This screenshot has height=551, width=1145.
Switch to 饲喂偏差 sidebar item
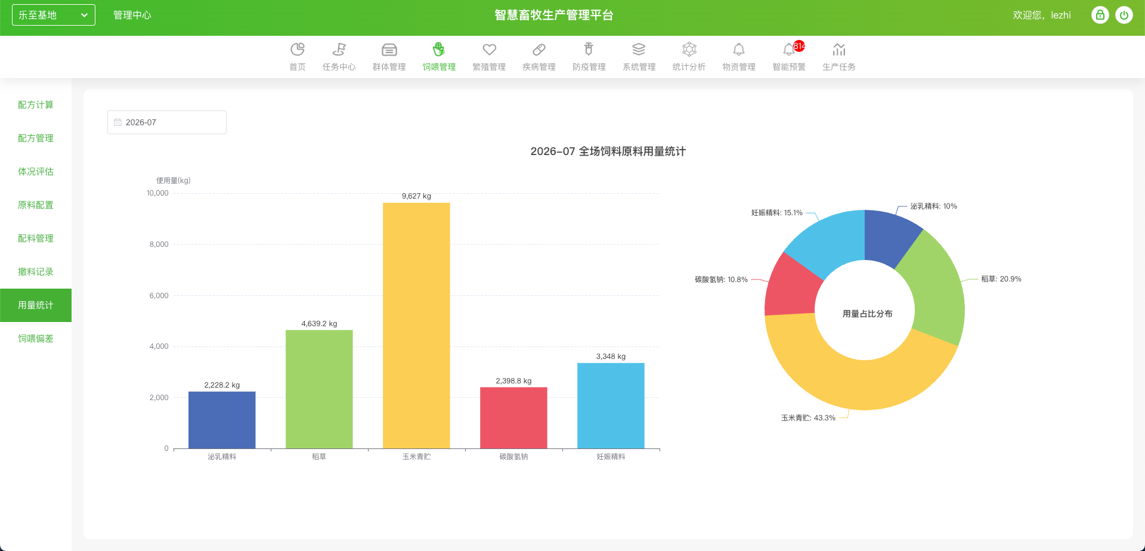point(36,339)
